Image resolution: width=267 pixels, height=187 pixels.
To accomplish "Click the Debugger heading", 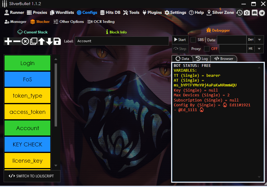I will click(x=218, y=30).
